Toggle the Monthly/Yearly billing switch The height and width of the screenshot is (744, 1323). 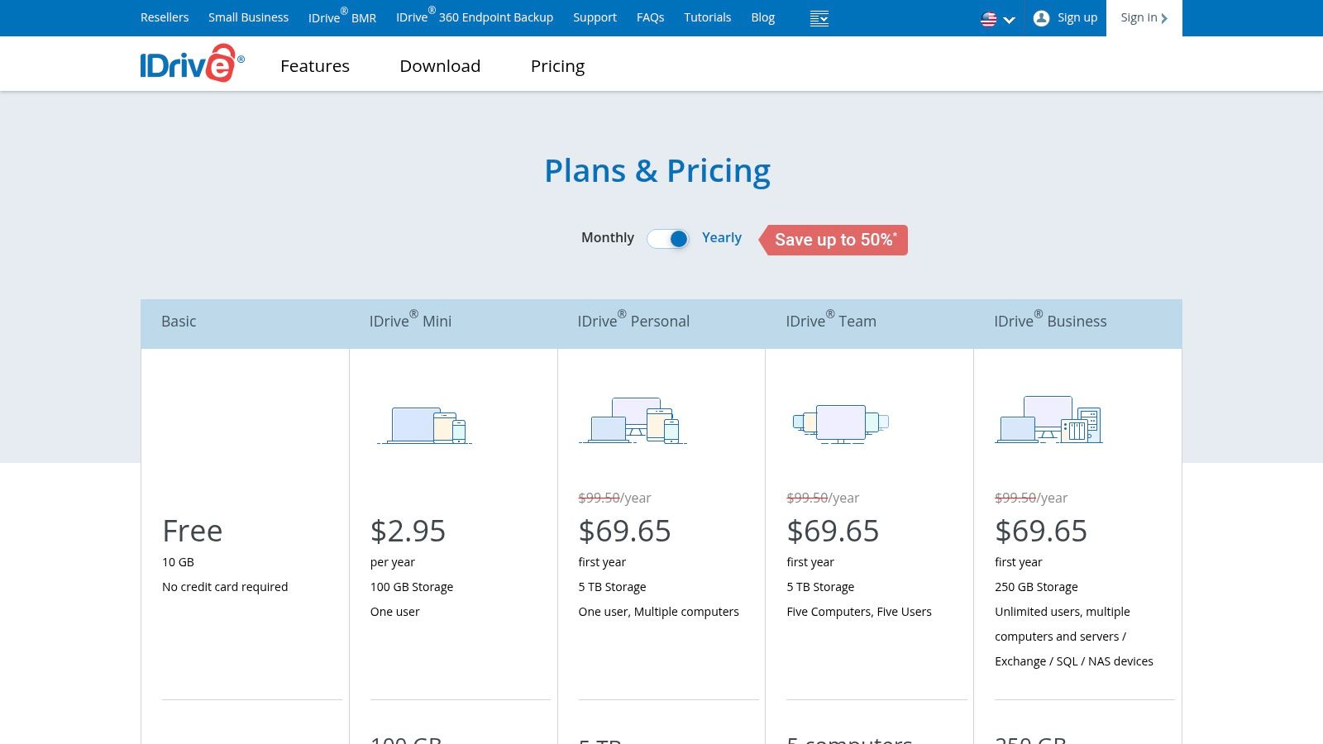pos(668,239)
